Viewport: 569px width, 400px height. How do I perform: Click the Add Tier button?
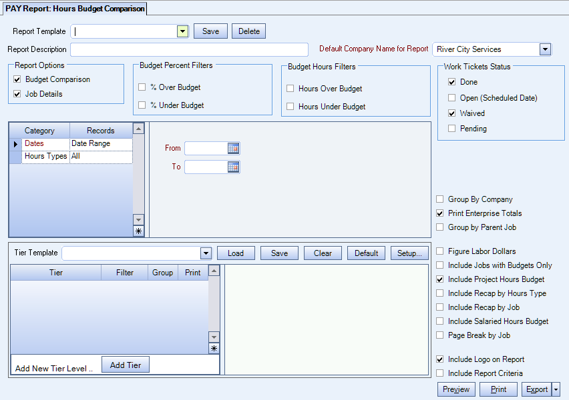(126, 365)
